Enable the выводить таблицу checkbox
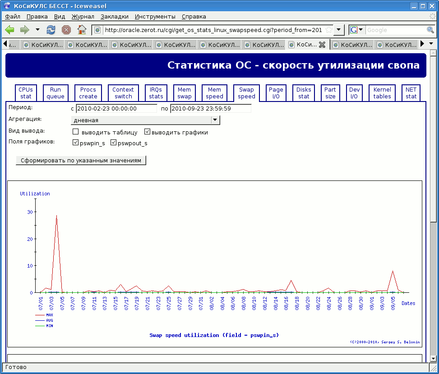The height and width of the screenshot is (374, 439). (x=76, y=132)
